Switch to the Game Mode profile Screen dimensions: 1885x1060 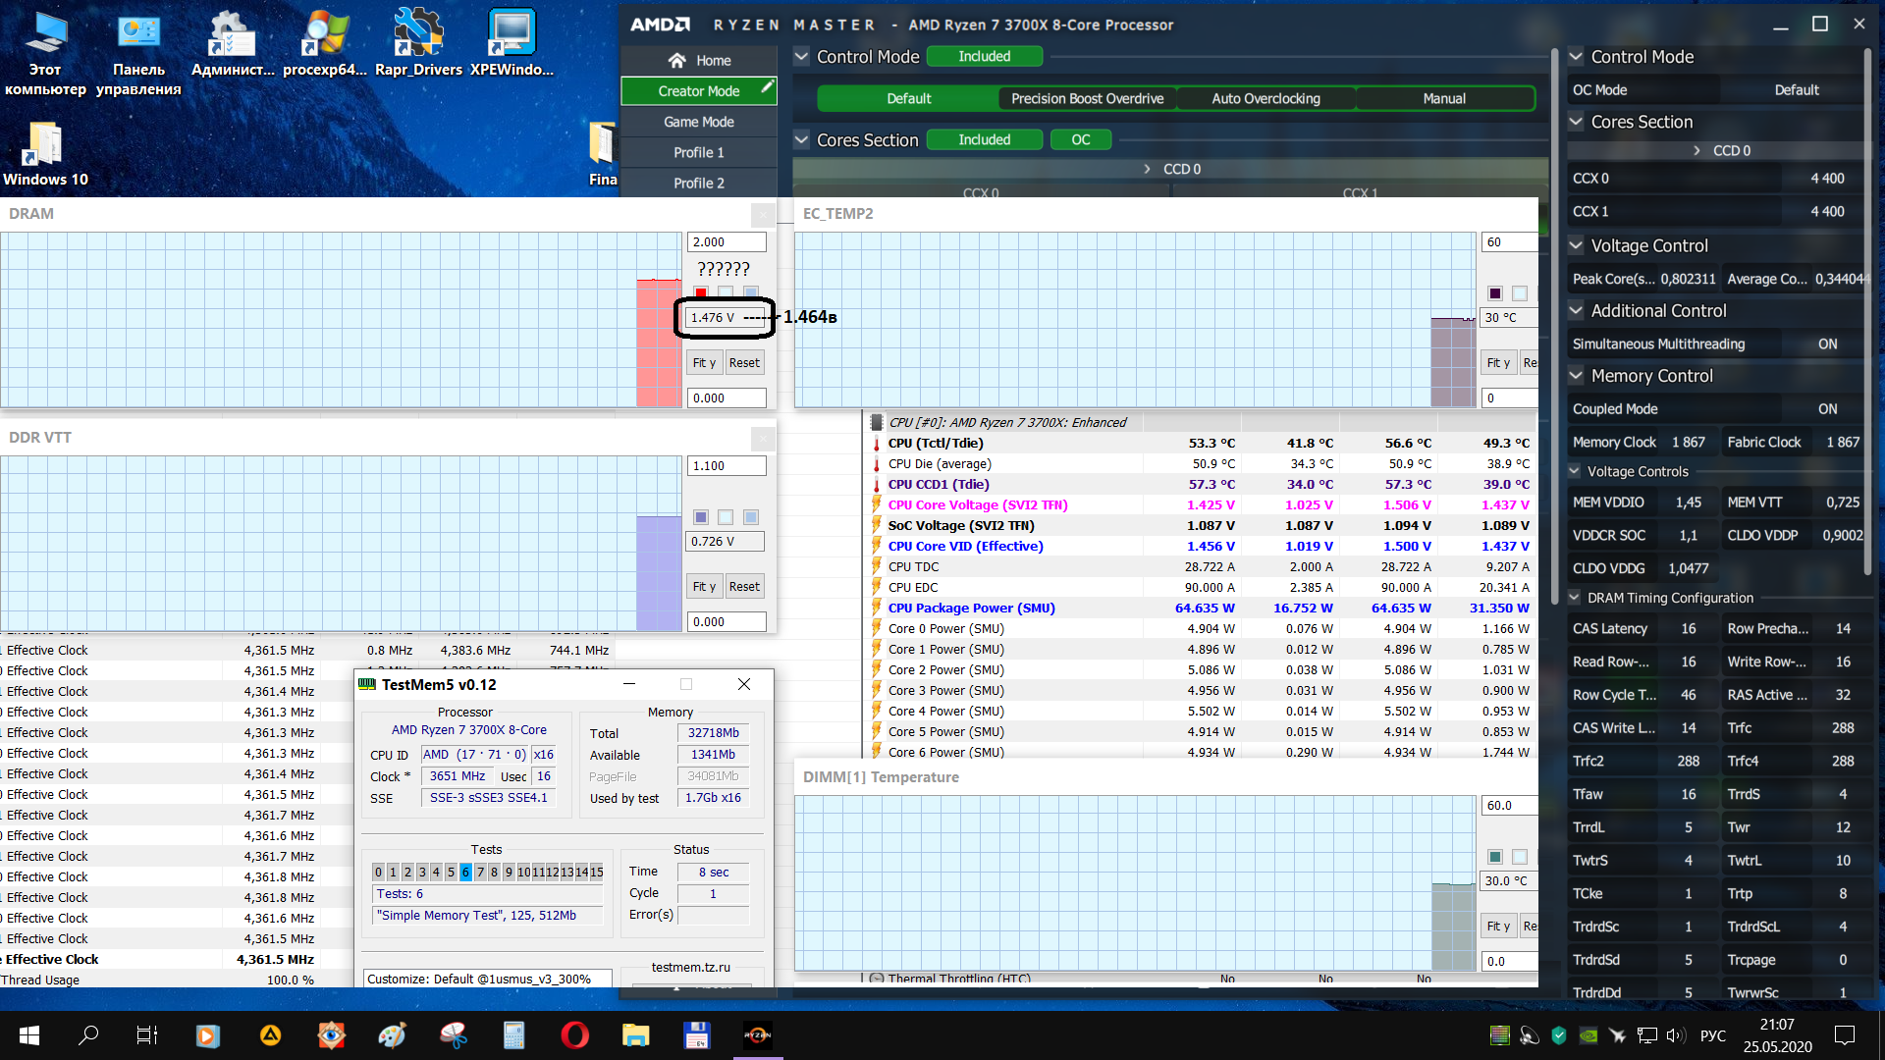click(698, 122)
